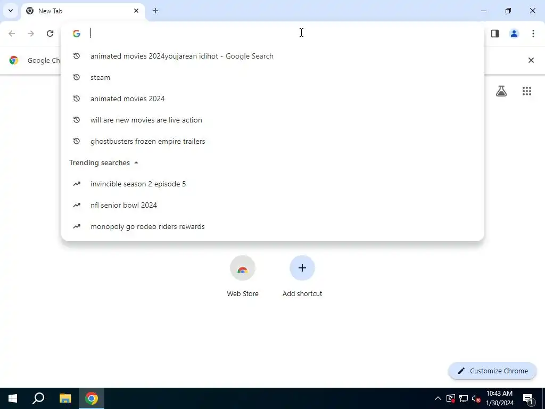Open Windows taskbar search

38,398
